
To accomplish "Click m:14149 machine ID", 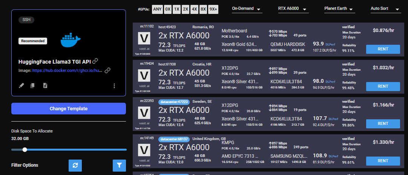I will point(147,138).
